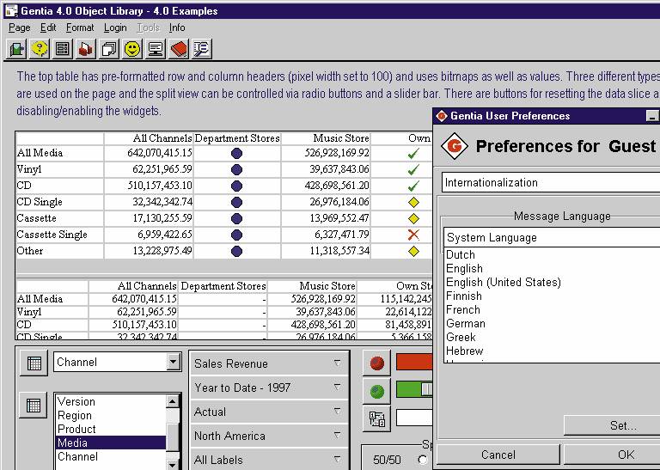Open the Internationalization category dropdown

click(551, 183)
